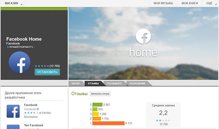Open the Чат Facebook app link
The width and height of the screenshot is (219, 129).
(33, 125)
